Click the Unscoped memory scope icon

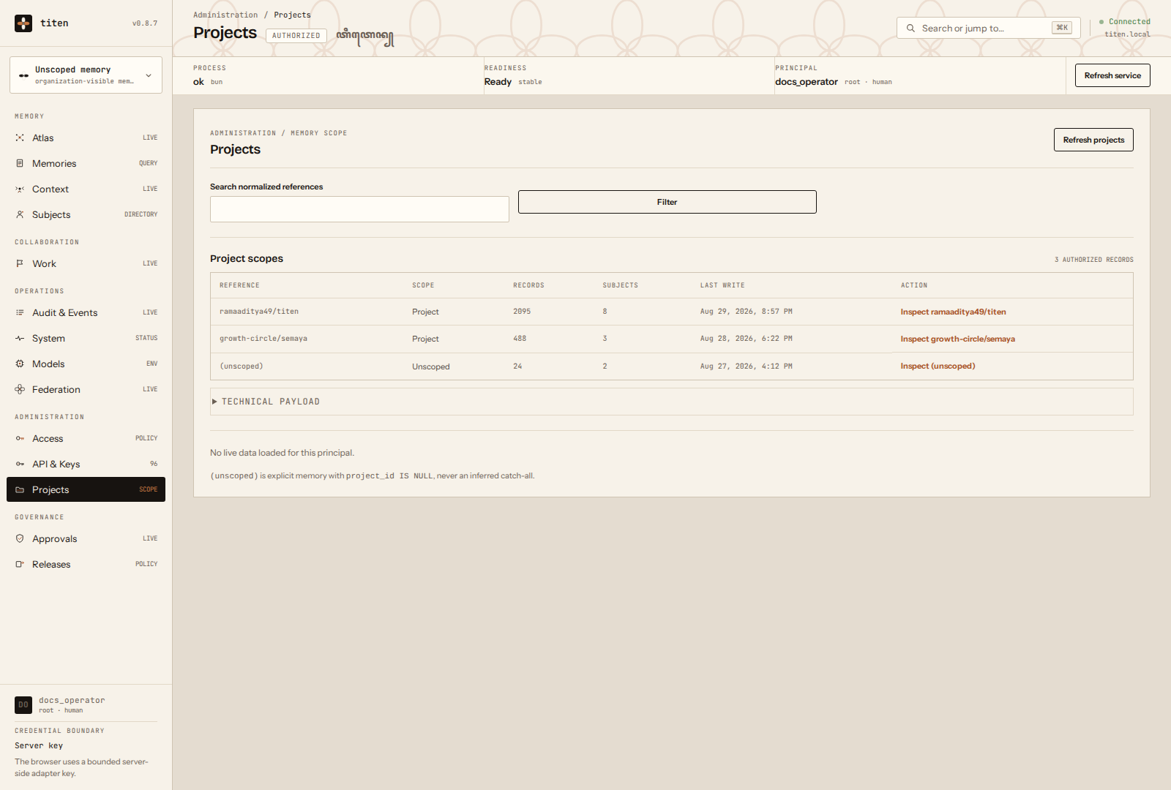[x=23, y=75]
